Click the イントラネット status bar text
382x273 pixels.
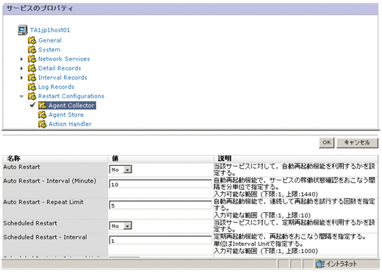pos(342,264)
